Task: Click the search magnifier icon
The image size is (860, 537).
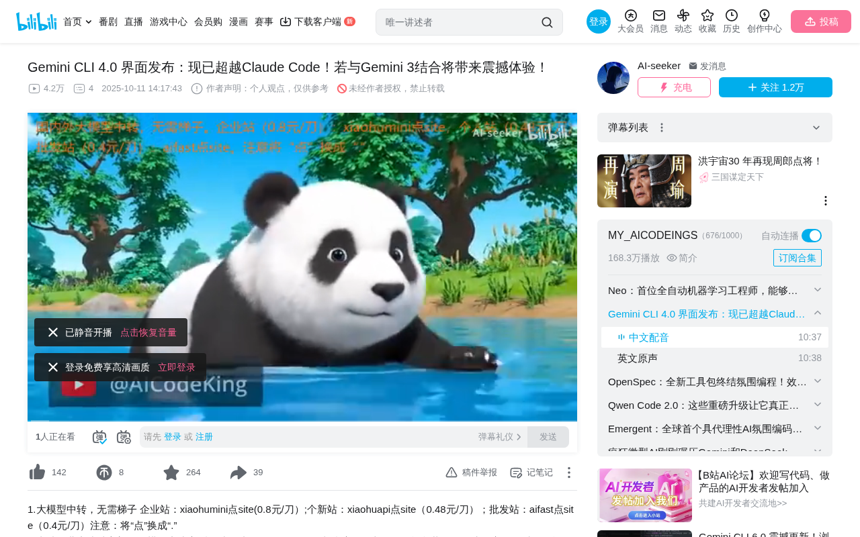Action: click(547, 22)
